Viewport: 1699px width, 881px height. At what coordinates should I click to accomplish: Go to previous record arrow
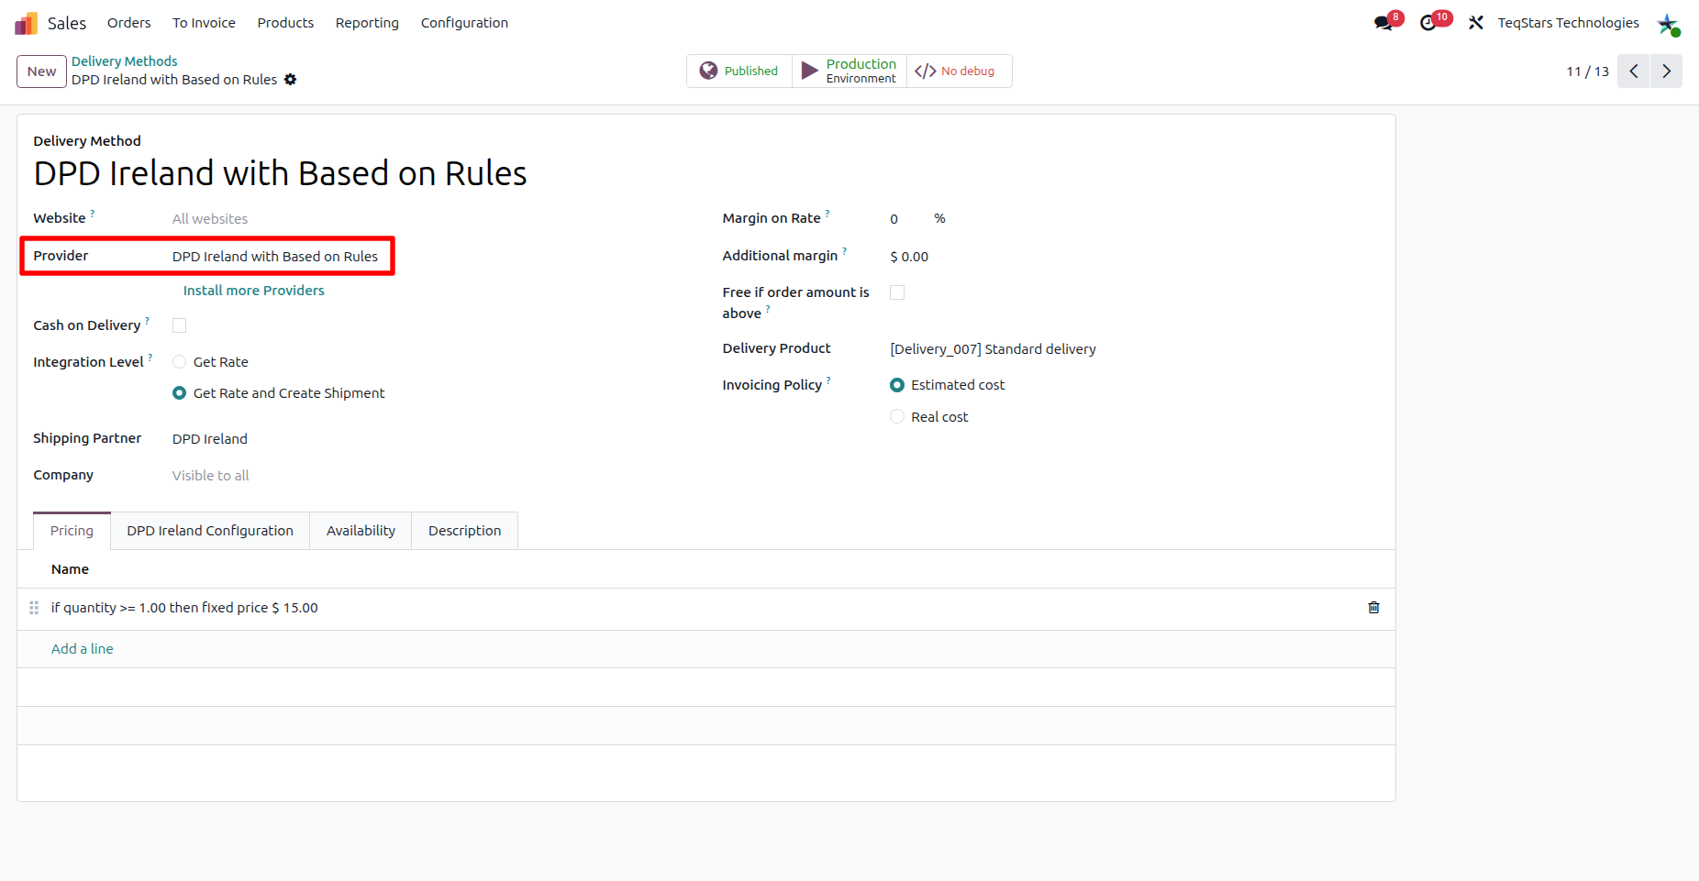(1633, 71)
